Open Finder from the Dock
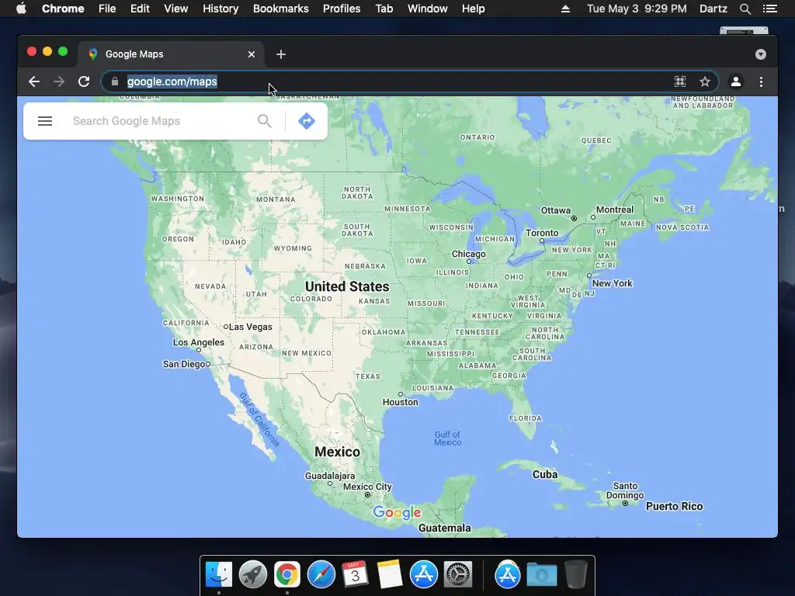This screenshot has height=596, width=795. pos(219,575)
